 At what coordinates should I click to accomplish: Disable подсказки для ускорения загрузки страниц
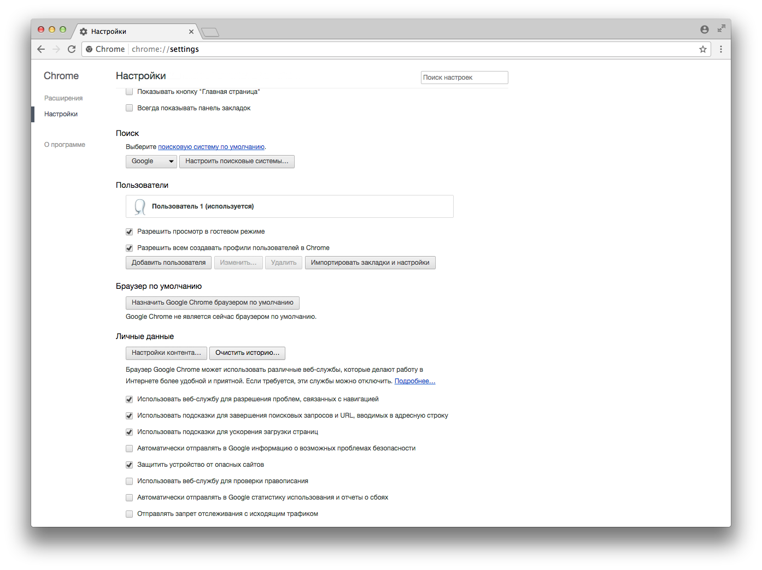(130, 432)
